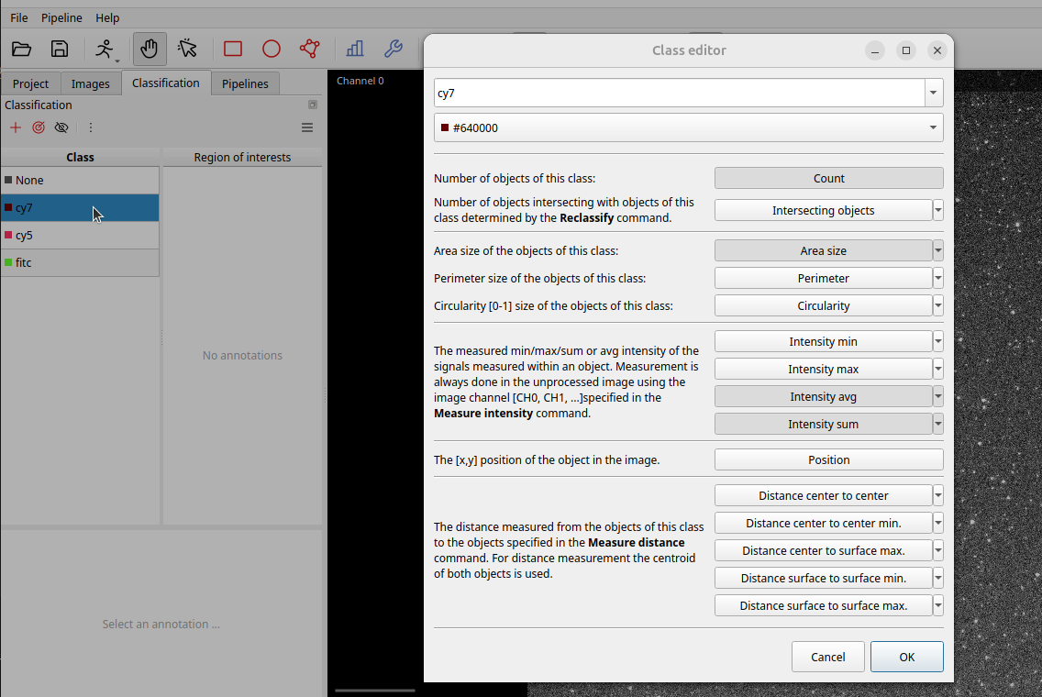Cancel the class editor dialog
Screen dimensions: 1042x697
coord(827,657)
